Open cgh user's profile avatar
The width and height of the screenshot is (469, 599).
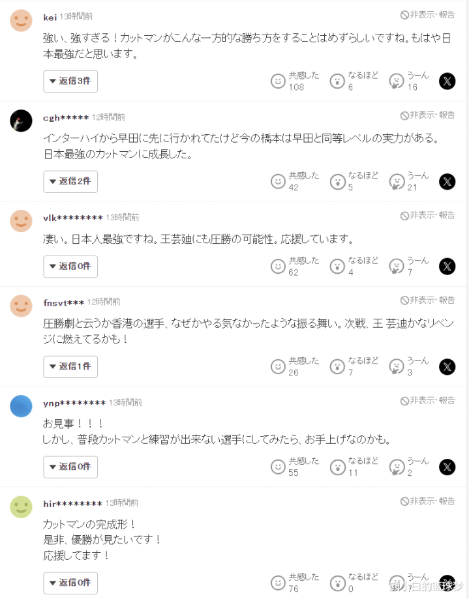(x=22, y=121)
